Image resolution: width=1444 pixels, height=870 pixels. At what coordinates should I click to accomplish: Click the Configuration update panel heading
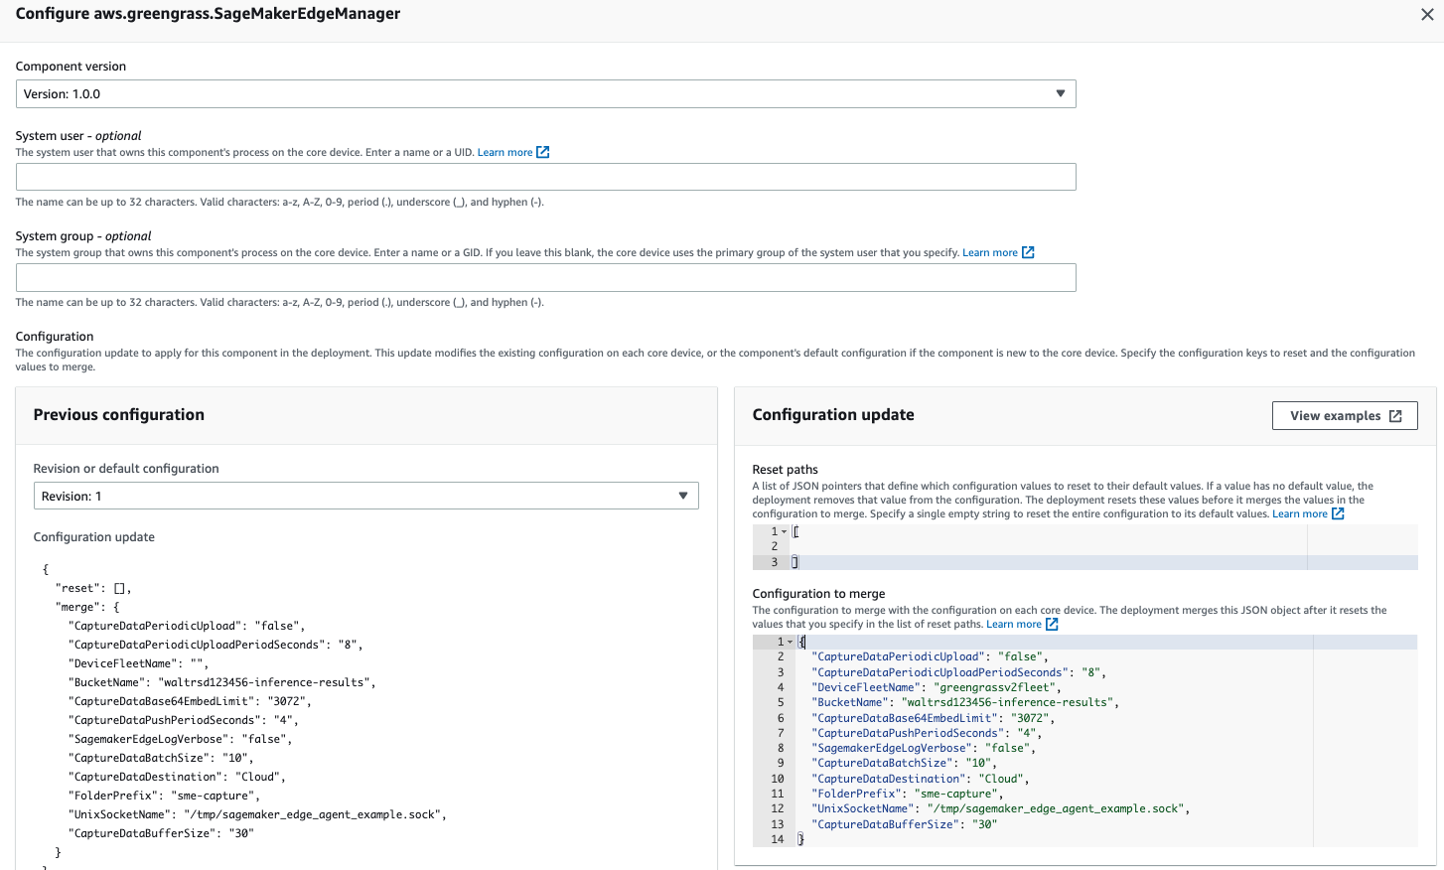tap(833, 415)
